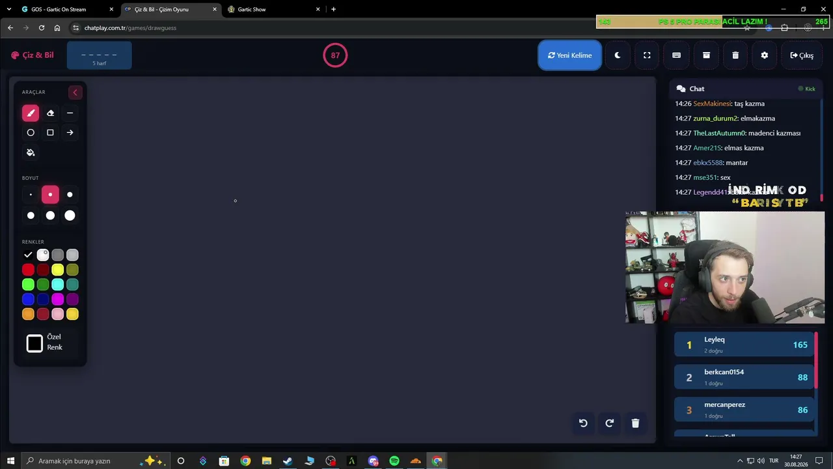833x469 pixels.
Task: Pick the bright red color swatch
Action: [28, 270]
